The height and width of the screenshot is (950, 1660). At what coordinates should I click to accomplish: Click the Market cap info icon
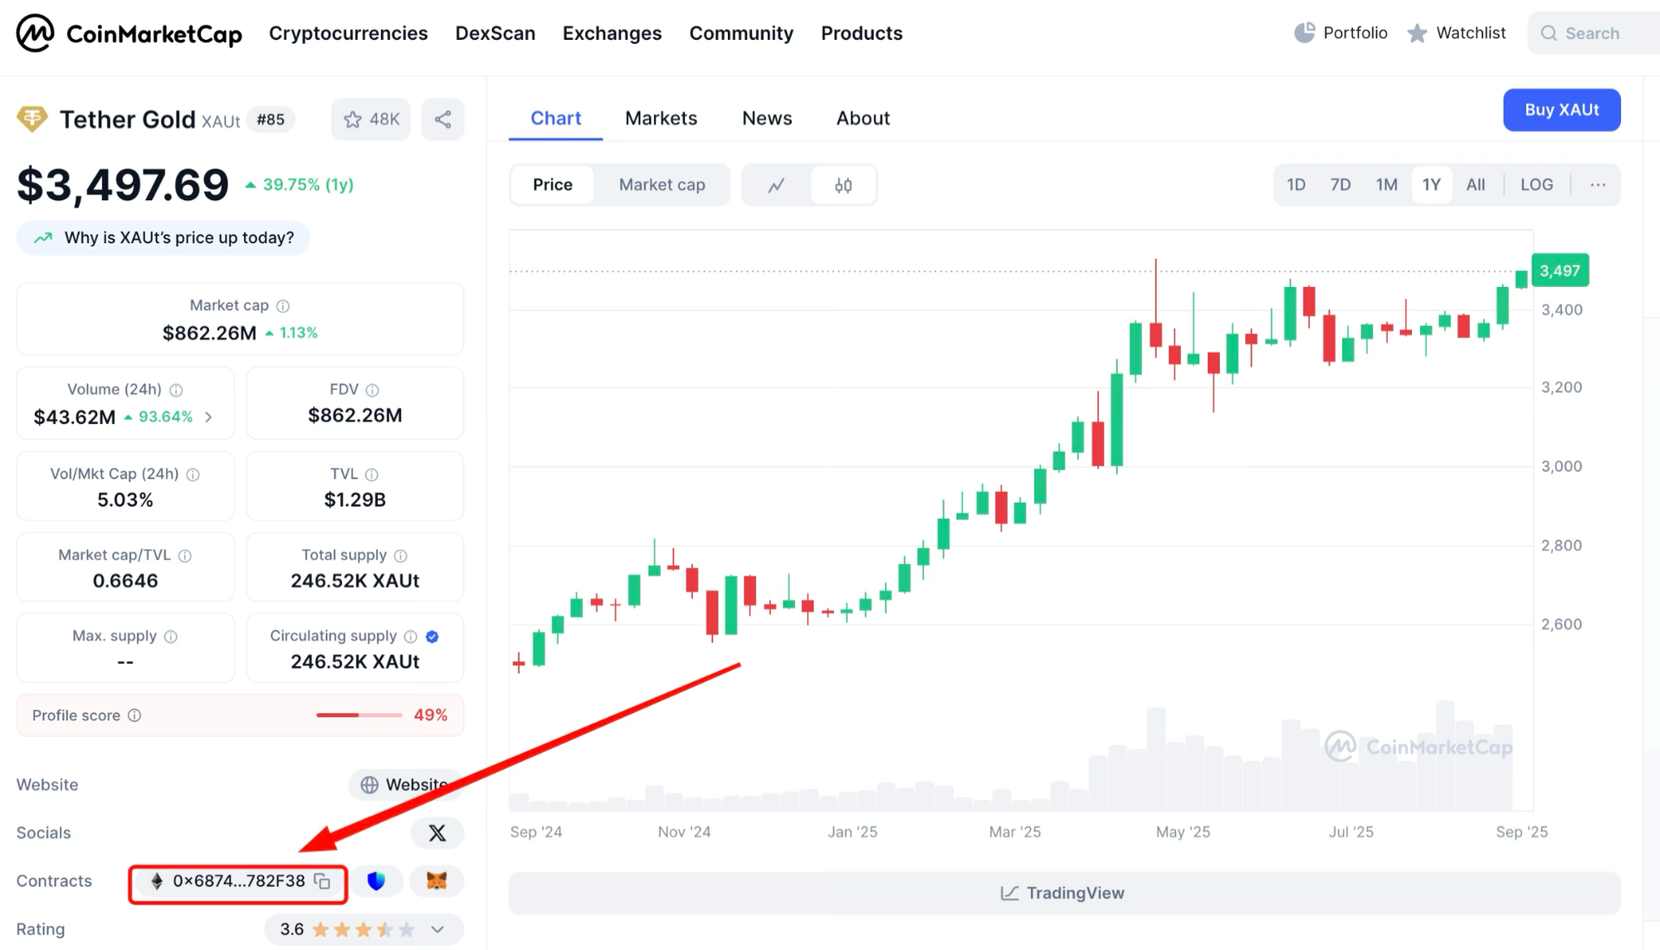(283, 306)
